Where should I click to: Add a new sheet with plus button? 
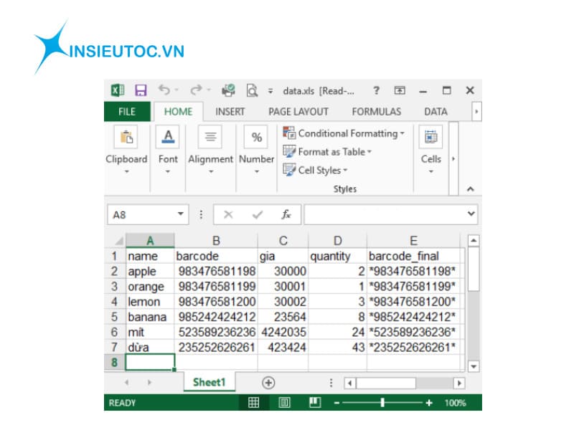[x=268, y=383]
